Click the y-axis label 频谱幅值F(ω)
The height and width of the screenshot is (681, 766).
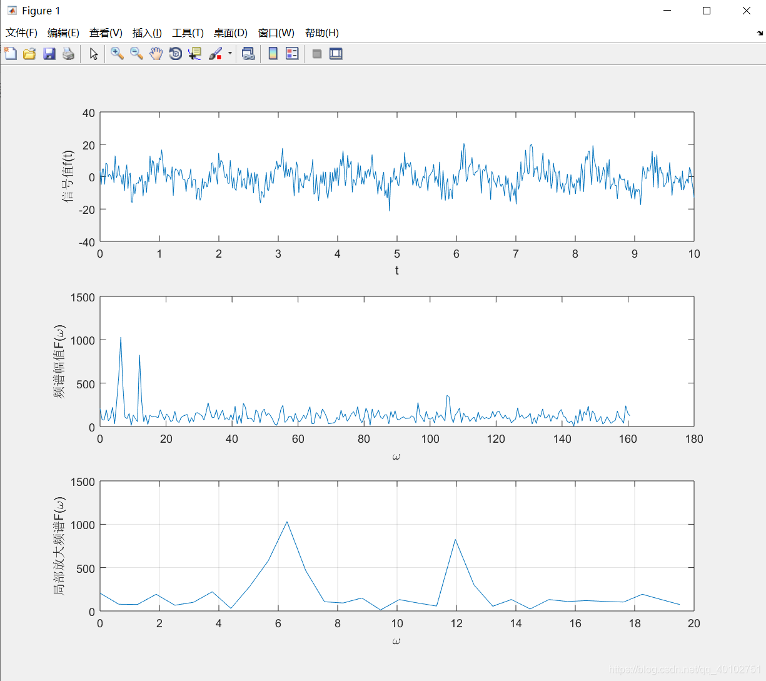point(59,361)
